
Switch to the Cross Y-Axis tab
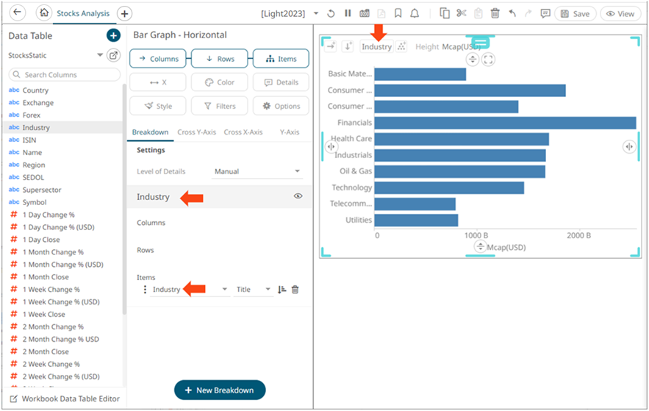(196, 132)
